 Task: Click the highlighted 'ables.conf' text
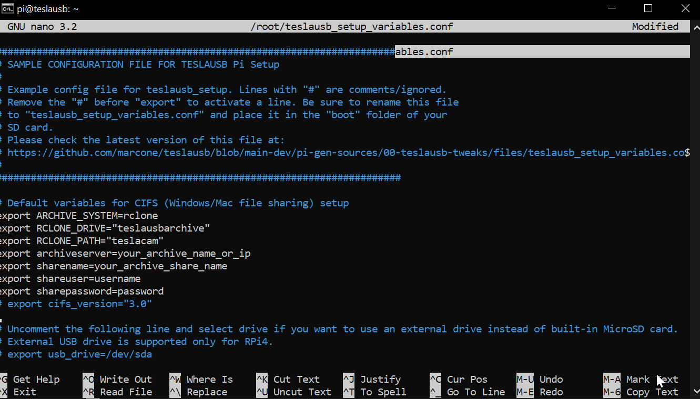(424, 52)
